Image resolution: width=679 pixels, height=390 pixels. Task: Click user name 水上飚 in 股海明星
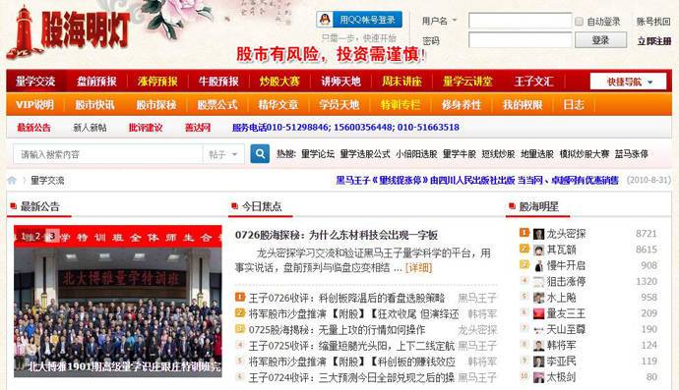561,298
